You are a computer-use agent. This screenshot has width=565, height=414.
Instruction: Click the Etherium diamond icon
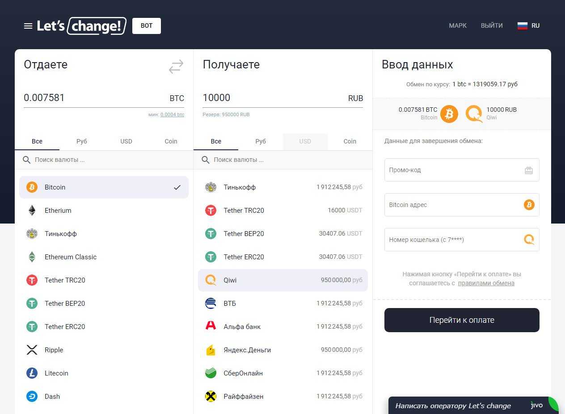tap(32, 211)
